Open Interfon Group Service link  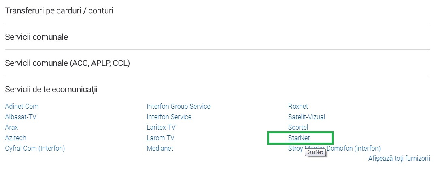(179, 107)
